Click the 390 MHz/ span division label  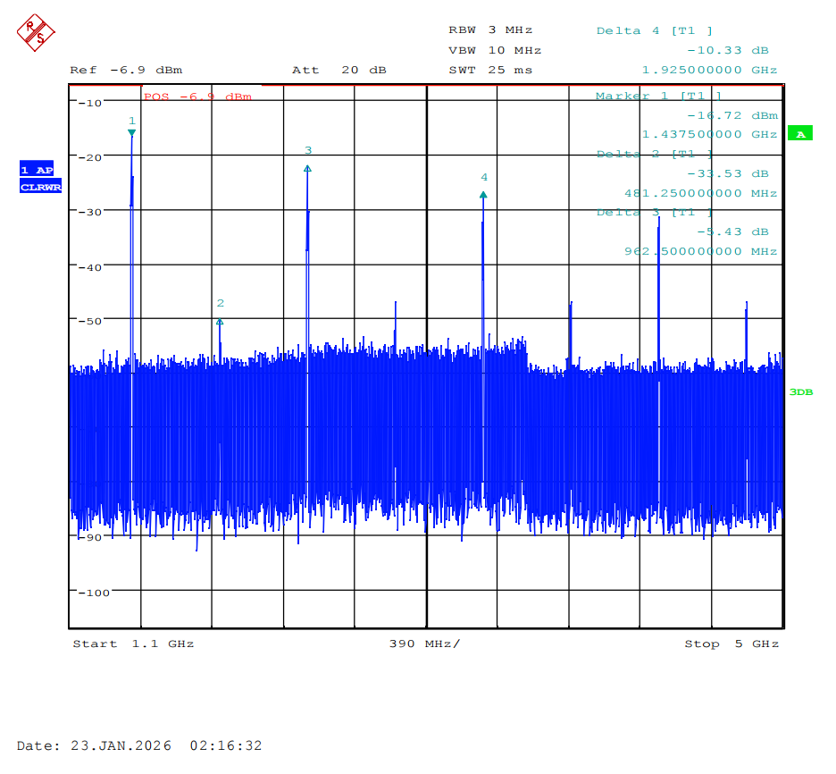coord(424,644)
